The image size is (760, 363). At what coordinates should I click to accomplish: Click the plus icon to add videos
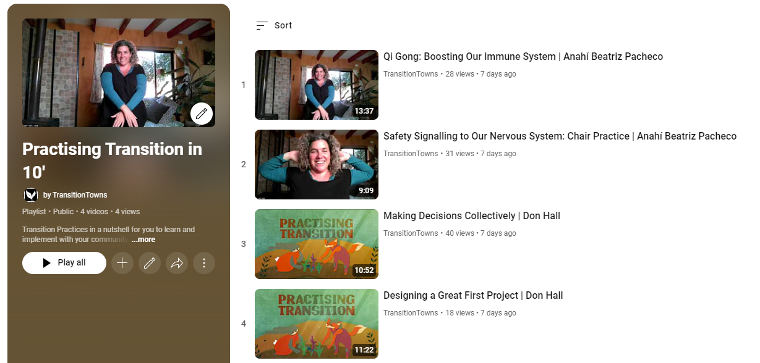122,263
